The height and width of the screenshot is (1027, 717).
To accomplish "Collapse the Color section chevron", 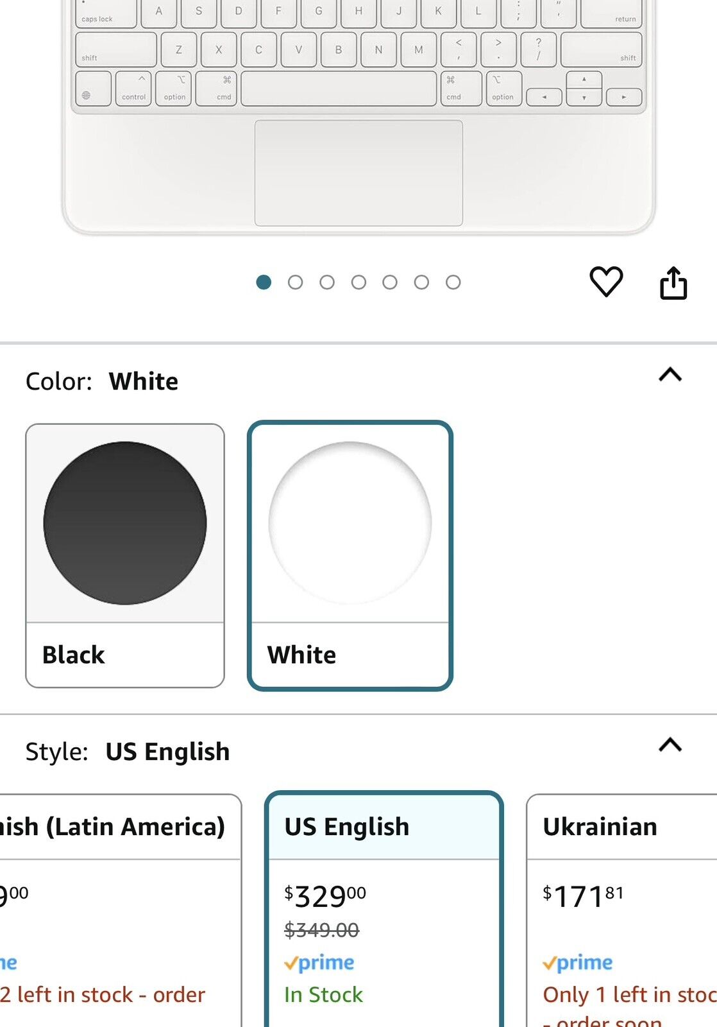I will point(670,375).
